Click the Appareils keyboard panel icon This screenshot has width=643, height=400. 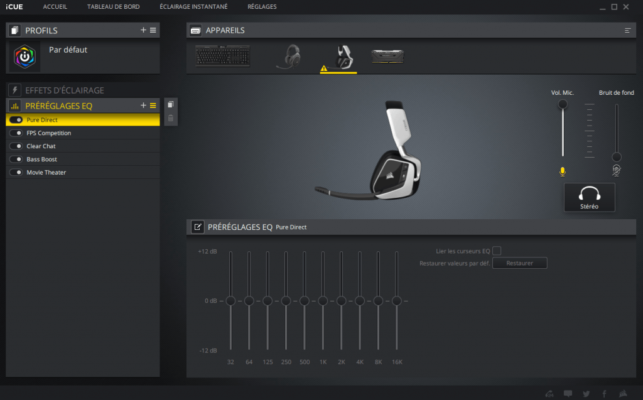point(196,30)
